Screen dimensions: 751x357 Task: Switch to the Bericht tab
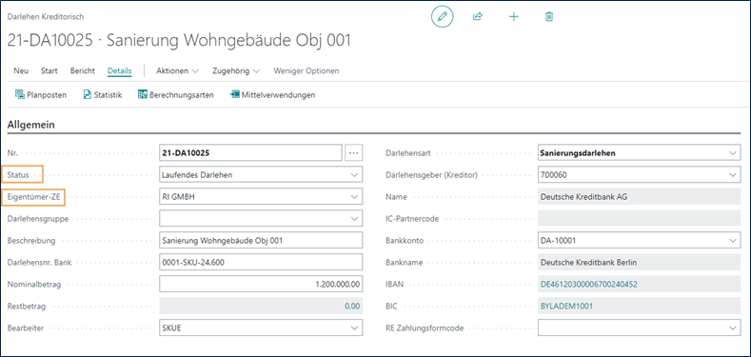[83, 70]
